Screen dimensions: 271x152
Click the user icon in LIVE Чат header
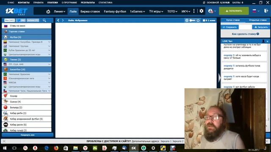click(x=263, y=41)
